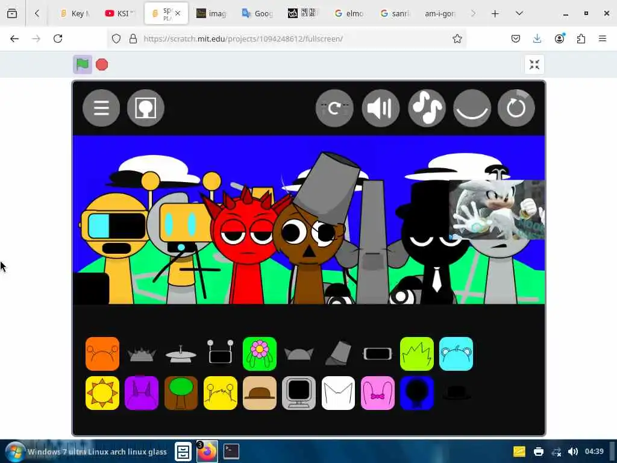Switch to the sanri Google search tab
The image size is (617, 463).
[x=395, y=13]
